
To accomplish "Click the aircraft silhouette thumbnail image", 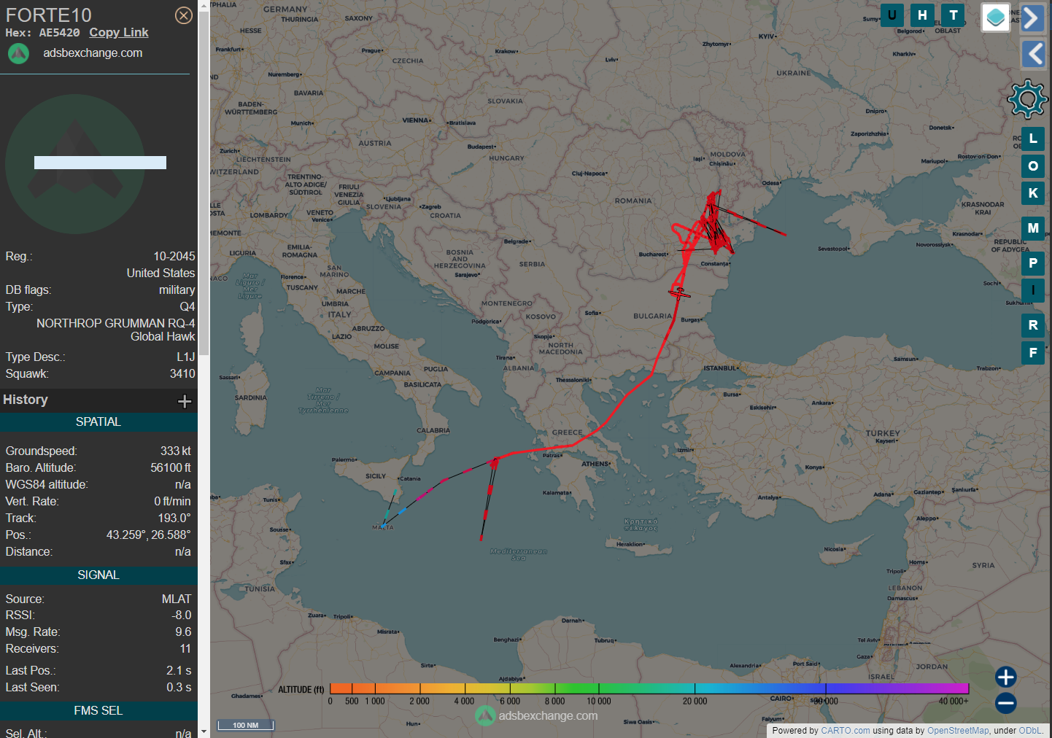I will pyautogui.click(x=75, y=163).
